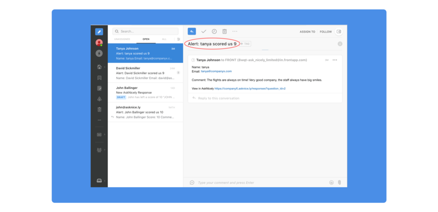Open the bookmark icon in sidebar
Screen dimensions: 438x212
[99, 78]
